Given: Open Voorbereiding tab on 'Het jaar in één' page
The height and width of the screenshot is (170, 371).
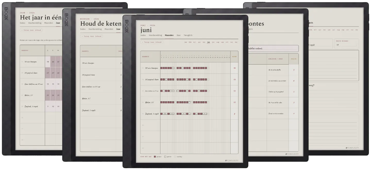Looking at the screenshot, I should coord(35,23).
